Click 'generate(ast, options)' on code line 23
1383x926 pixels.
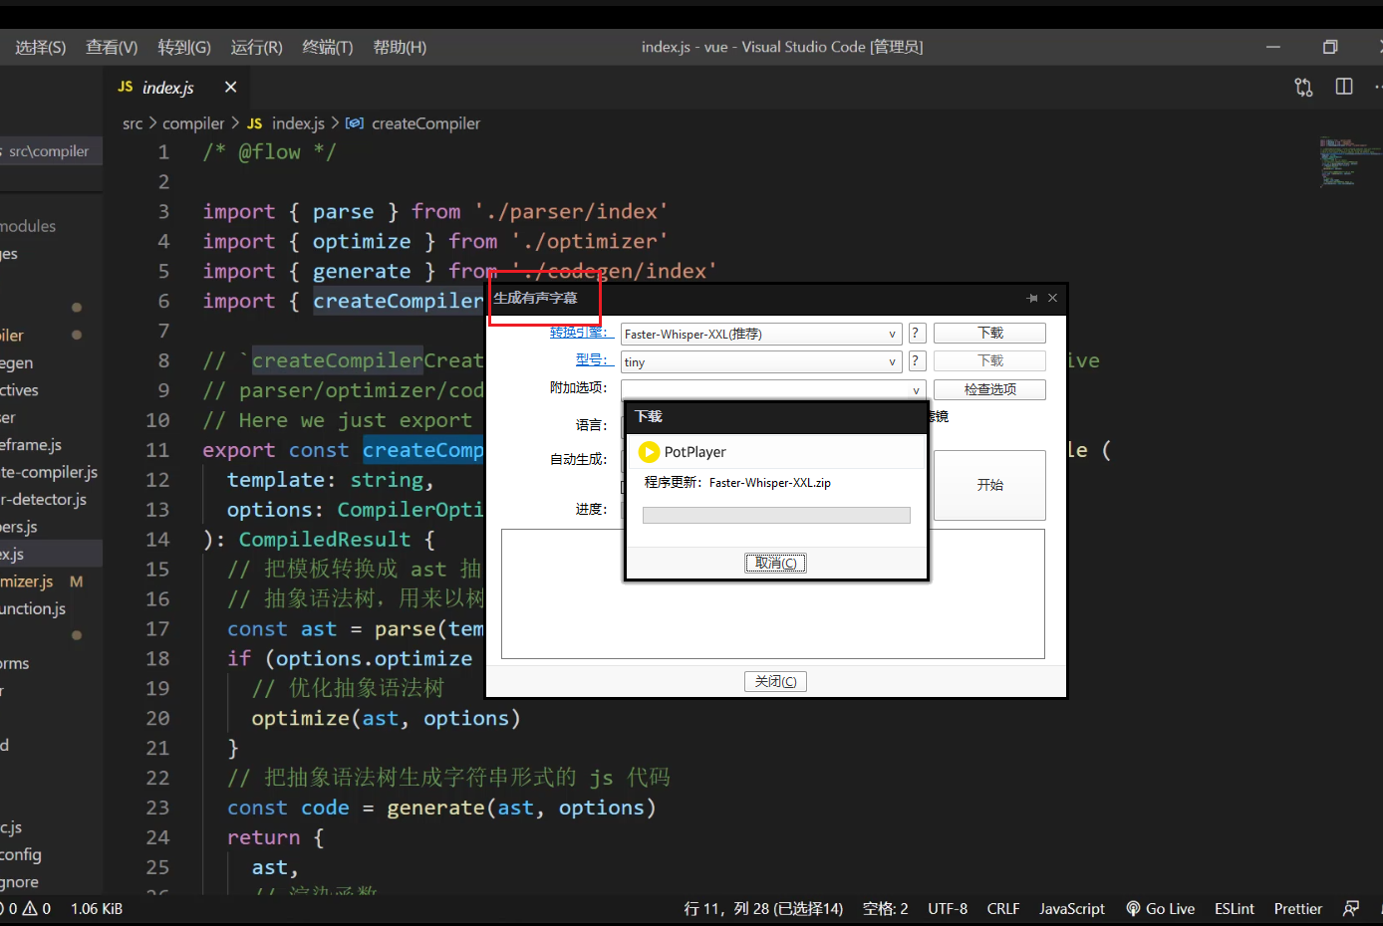click(x=521, y=808)
